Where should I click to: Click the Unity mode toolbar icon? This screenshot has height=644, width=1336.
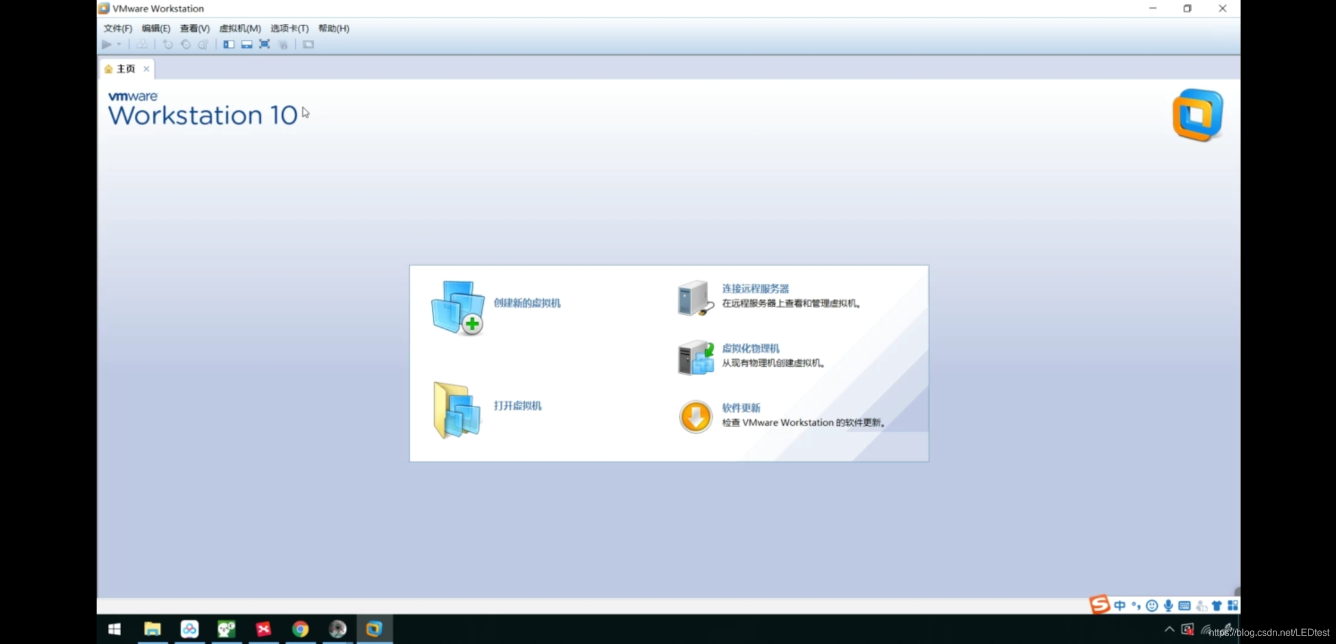pyautogui.click(x=283, y=44)
